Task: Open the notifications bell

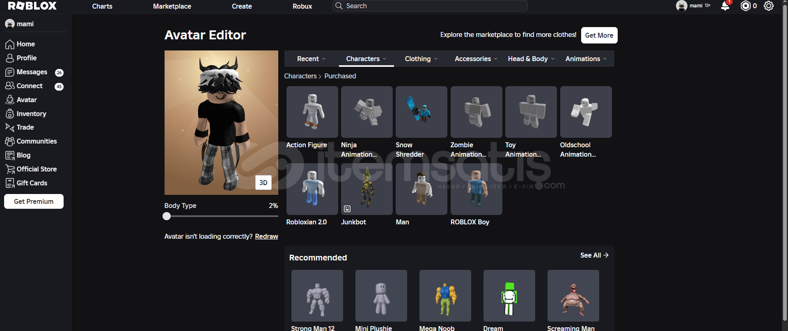Action: [x=725, y=6]
